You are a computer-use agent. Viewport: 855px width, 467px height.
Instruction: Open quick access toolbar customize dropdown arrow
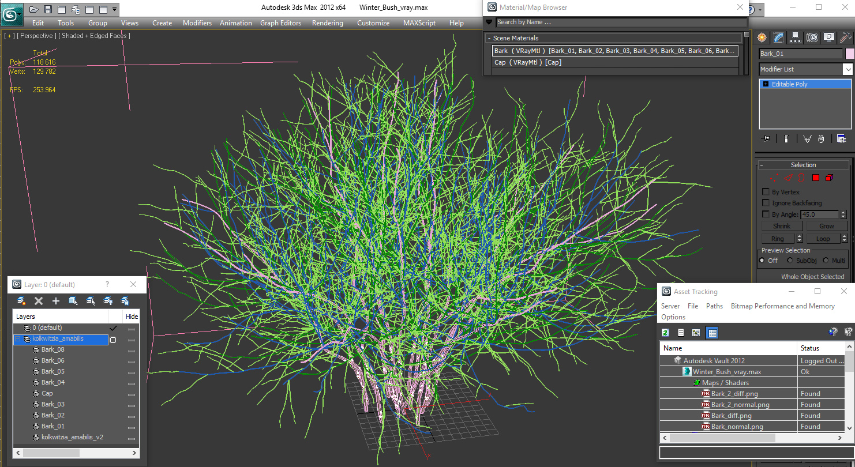click(x=115, y=9)
